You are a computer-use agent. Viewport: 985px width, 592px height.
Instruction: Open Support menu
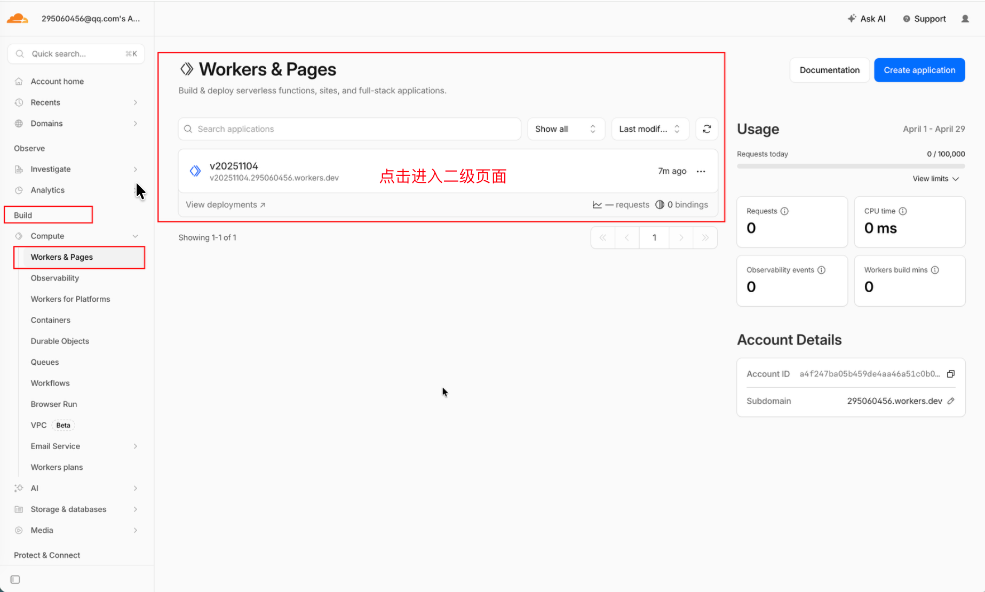tap(924, 19)
